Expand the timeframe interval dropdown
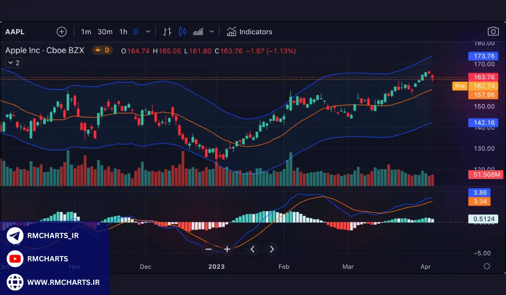The height and width of the screenshot is (295, 506). point(148,32)
